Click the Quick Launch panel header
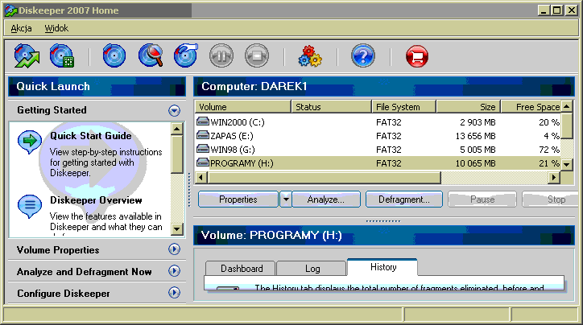Image resolution: width=583 pixels, height=325 pixels. pyautogui.click(x=97, y=87)
